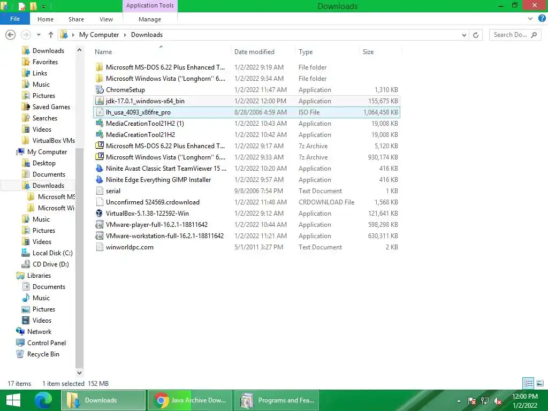Click in the Search Downloads box
548x411 pixels.
tap(515, 35)
